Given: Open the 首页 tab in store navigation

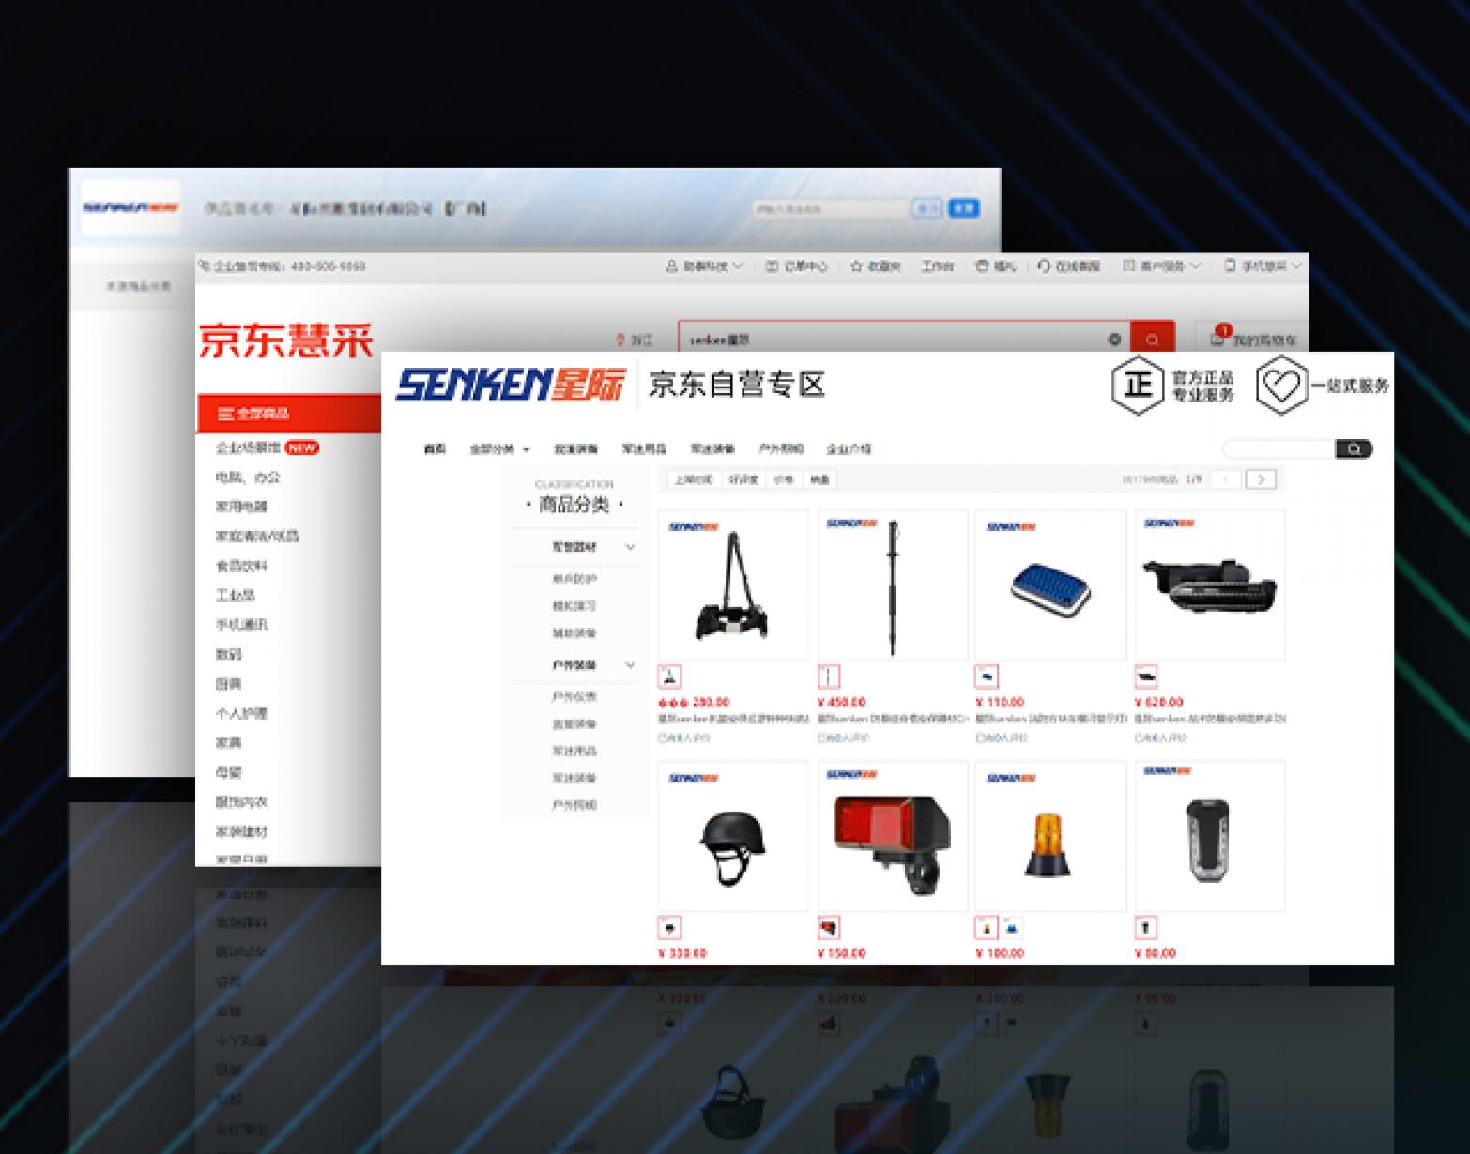Looking at the screenshot, I should click(x=435, y=449).
